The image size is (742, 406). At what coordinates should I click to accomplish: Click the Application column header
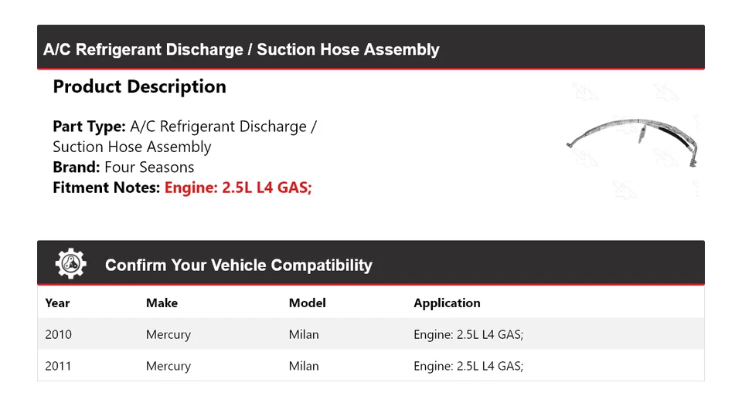447,303
